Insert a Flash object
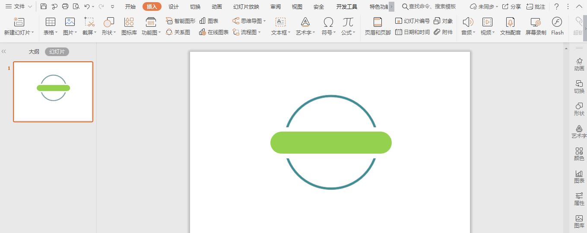The image size is (587, 233). (x=557, y=26)
